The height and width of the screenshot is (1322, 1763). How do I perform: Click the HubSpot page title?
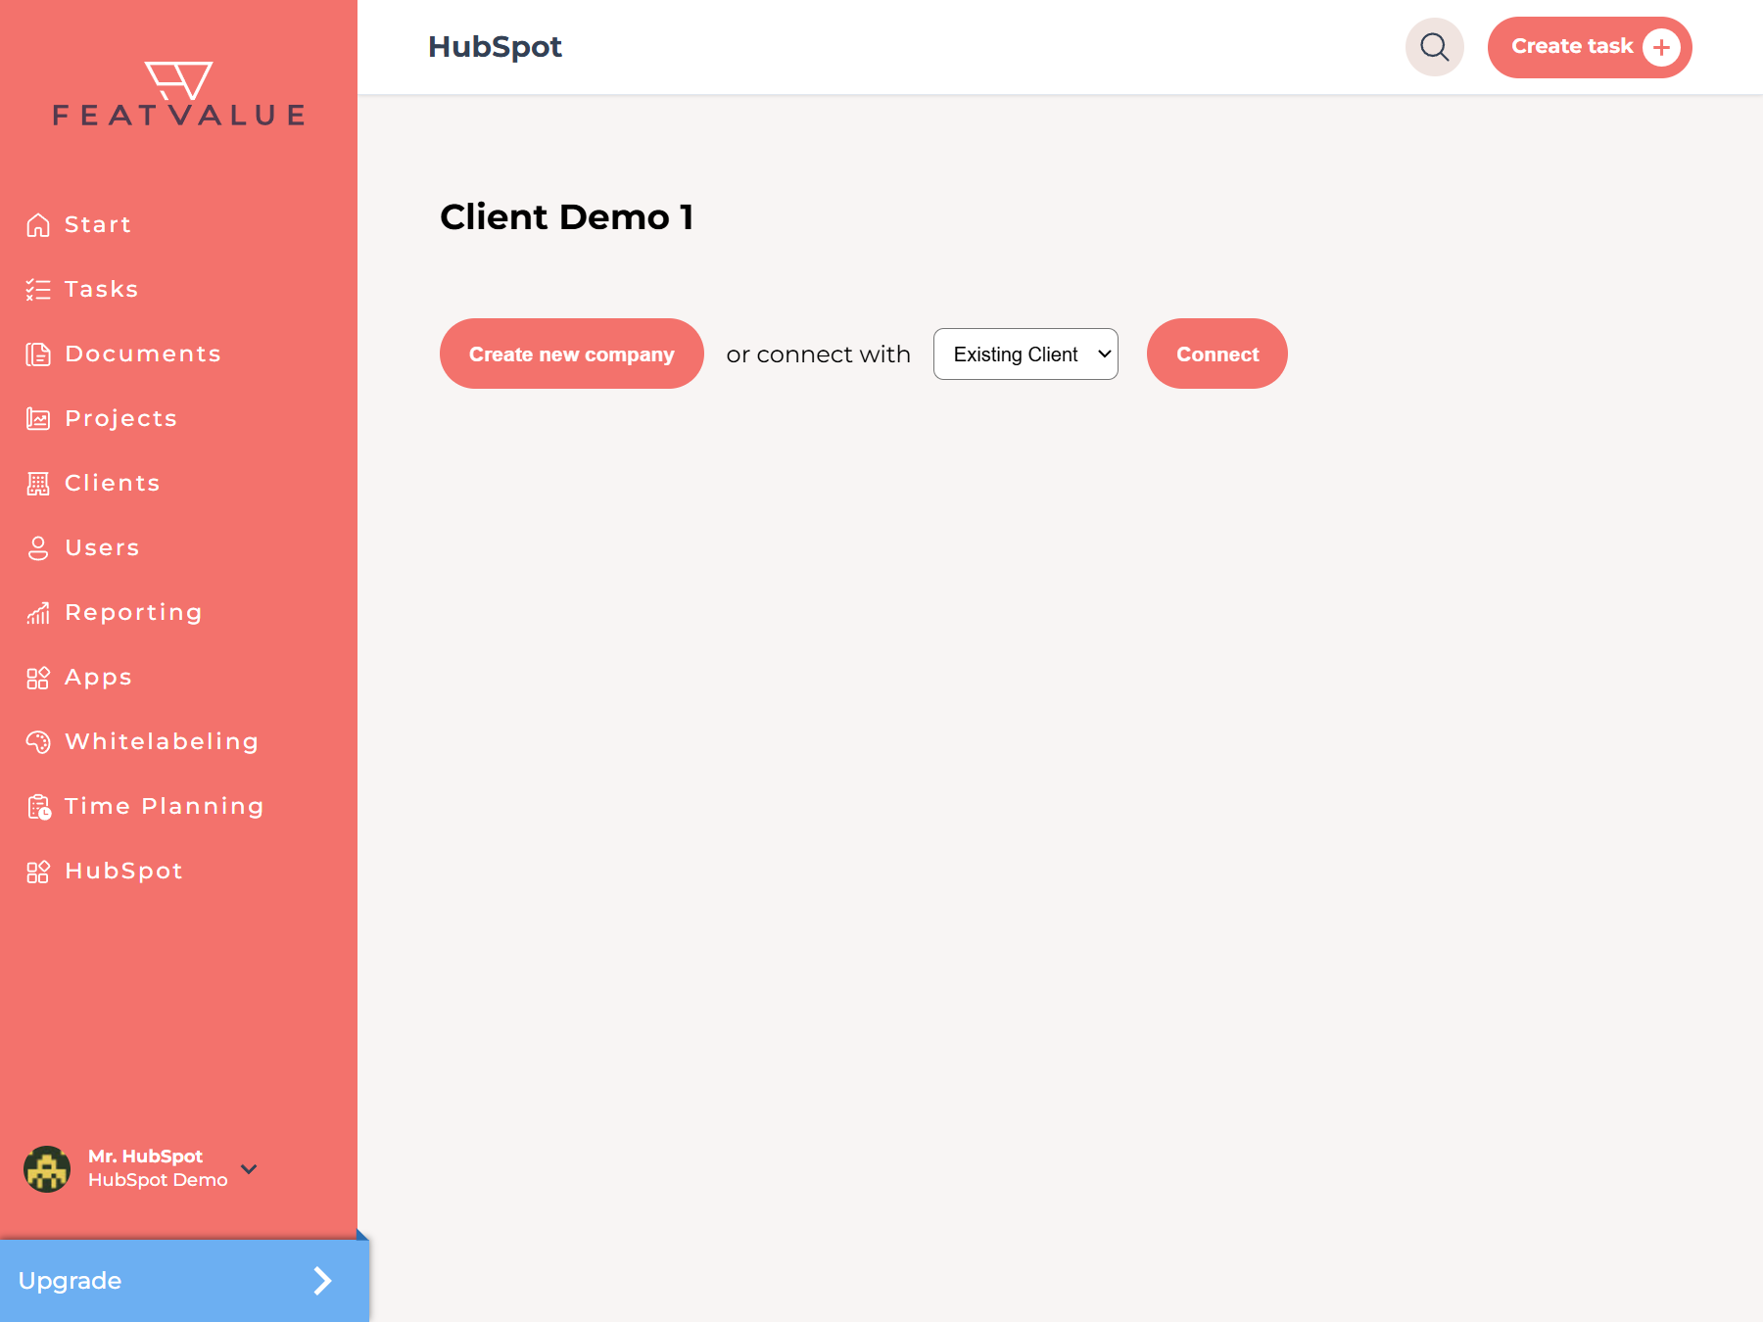pos(495,47)
